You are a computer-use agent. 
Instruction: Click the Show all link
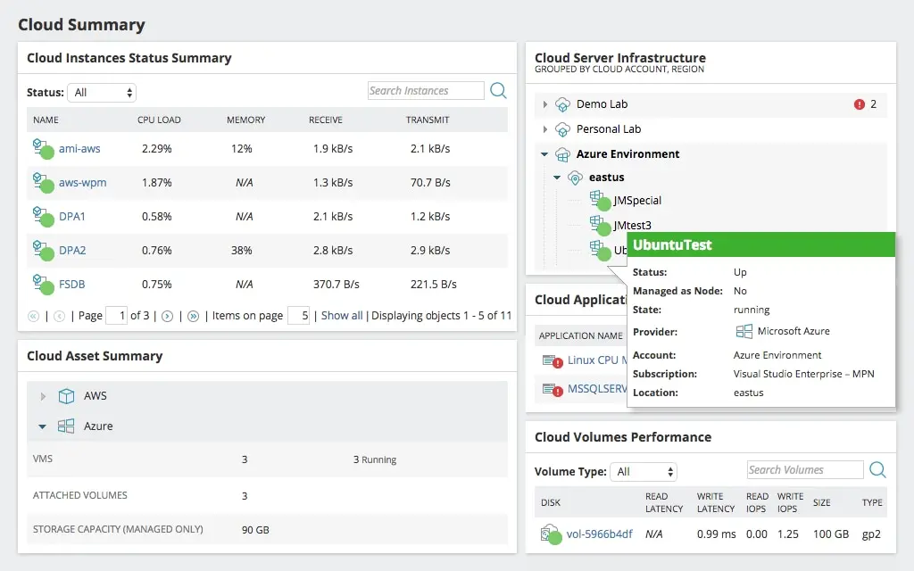[x=342, y=315]
